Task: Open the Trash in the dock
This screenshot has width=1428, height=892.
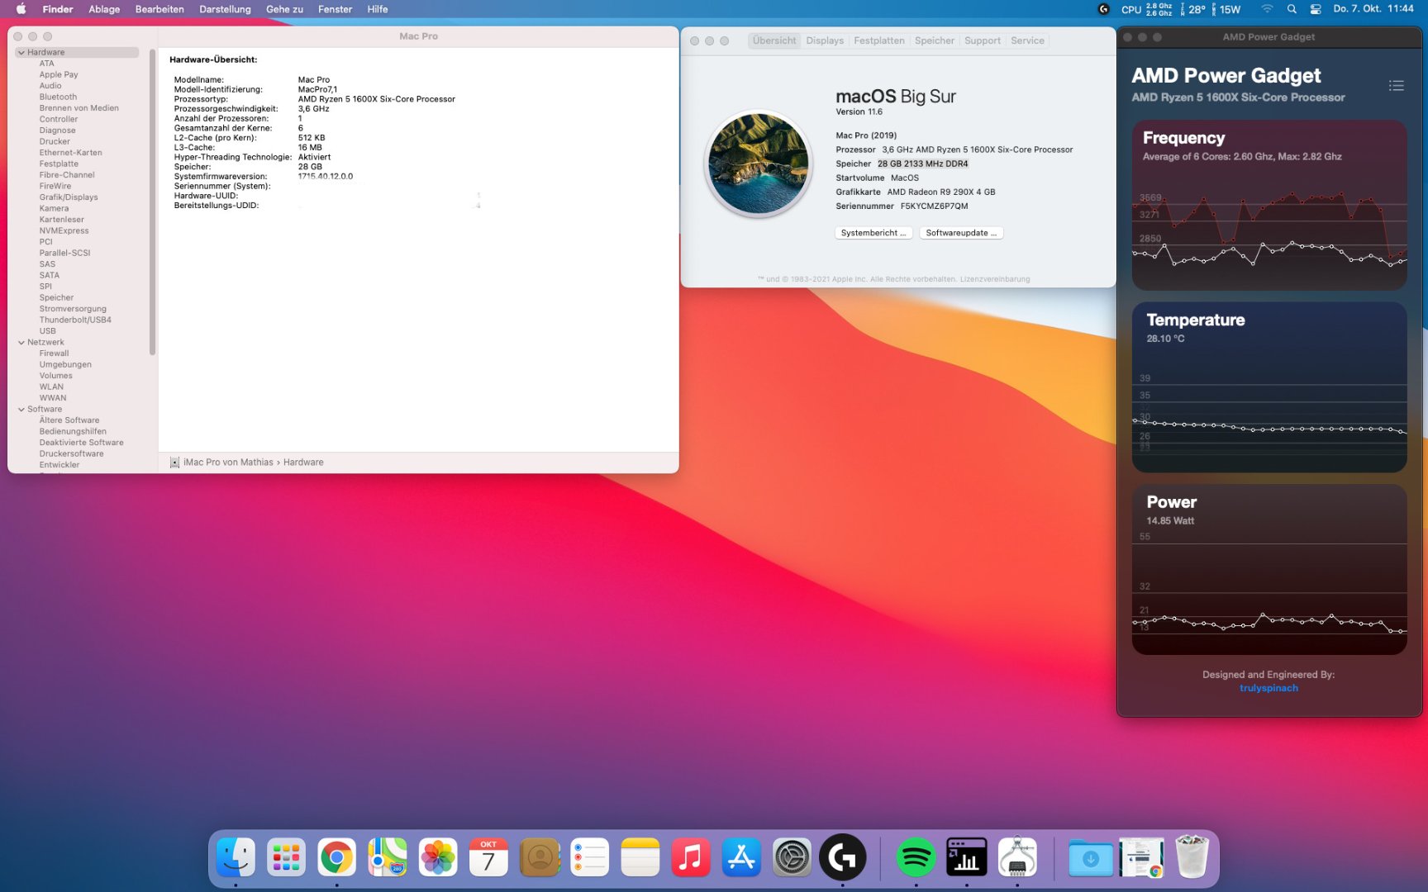Action: [x=1192, y=858]
